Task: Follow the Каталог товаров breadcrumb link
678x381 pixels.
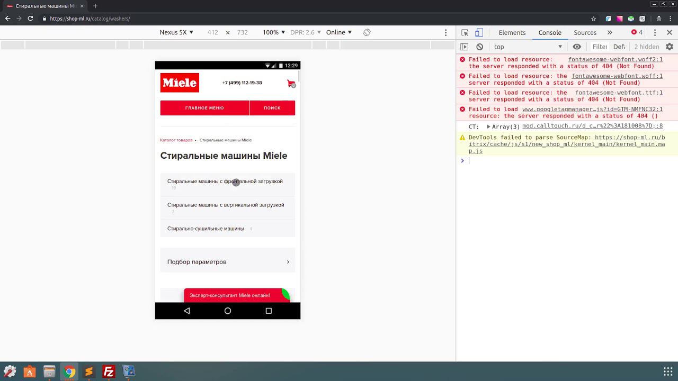Action: (176, 140)
